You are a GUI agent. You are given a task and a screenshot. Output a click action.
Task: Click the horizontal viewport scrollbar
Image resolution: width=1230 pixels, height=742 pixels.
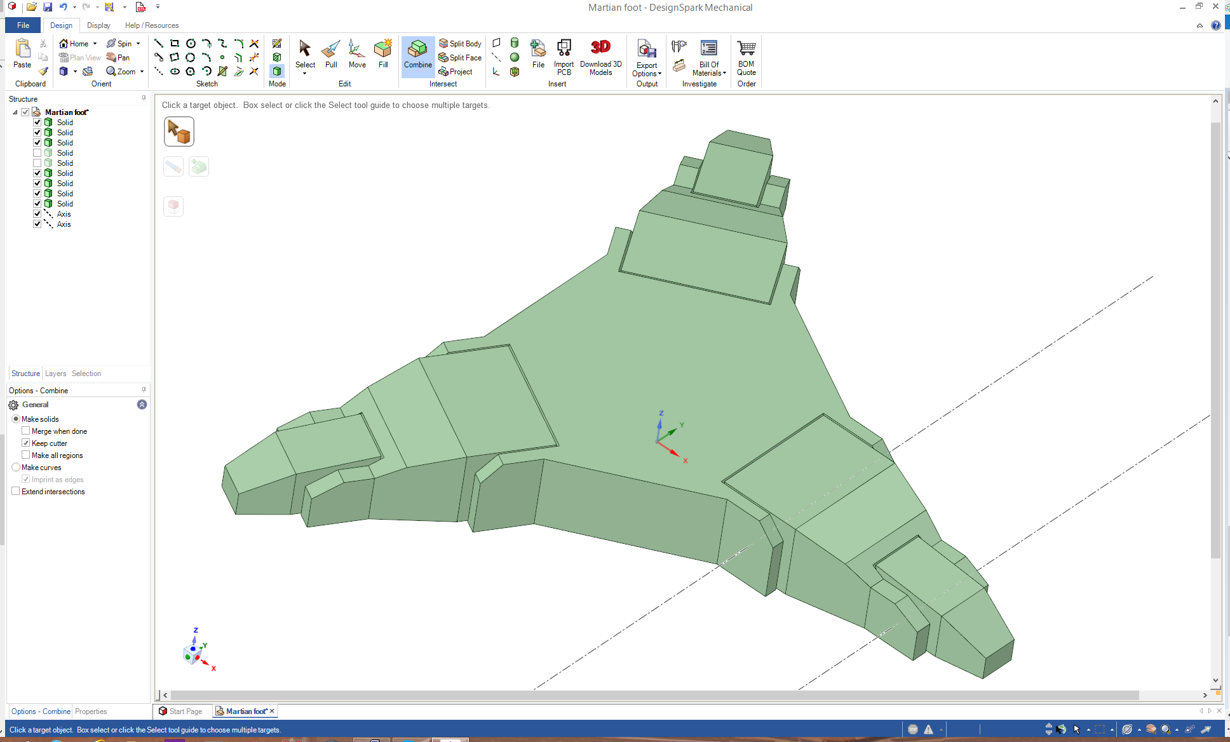pyautogui.click(x=654, y=695)
